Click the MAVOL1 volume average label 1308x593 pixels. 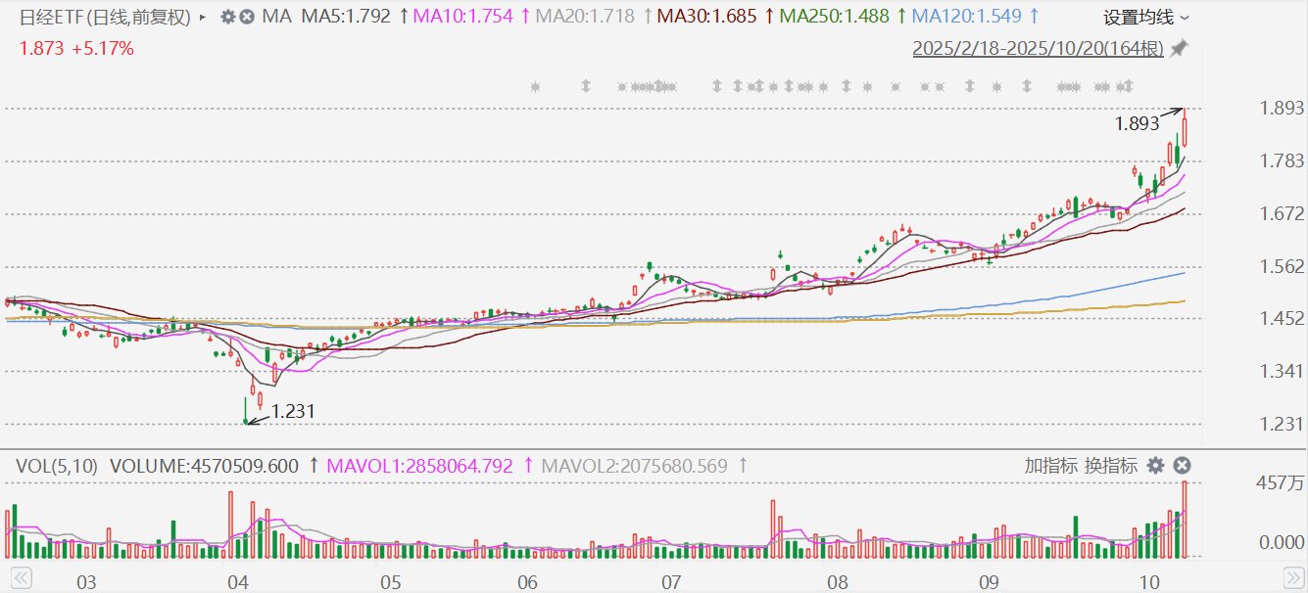click(x=419, y=467)
